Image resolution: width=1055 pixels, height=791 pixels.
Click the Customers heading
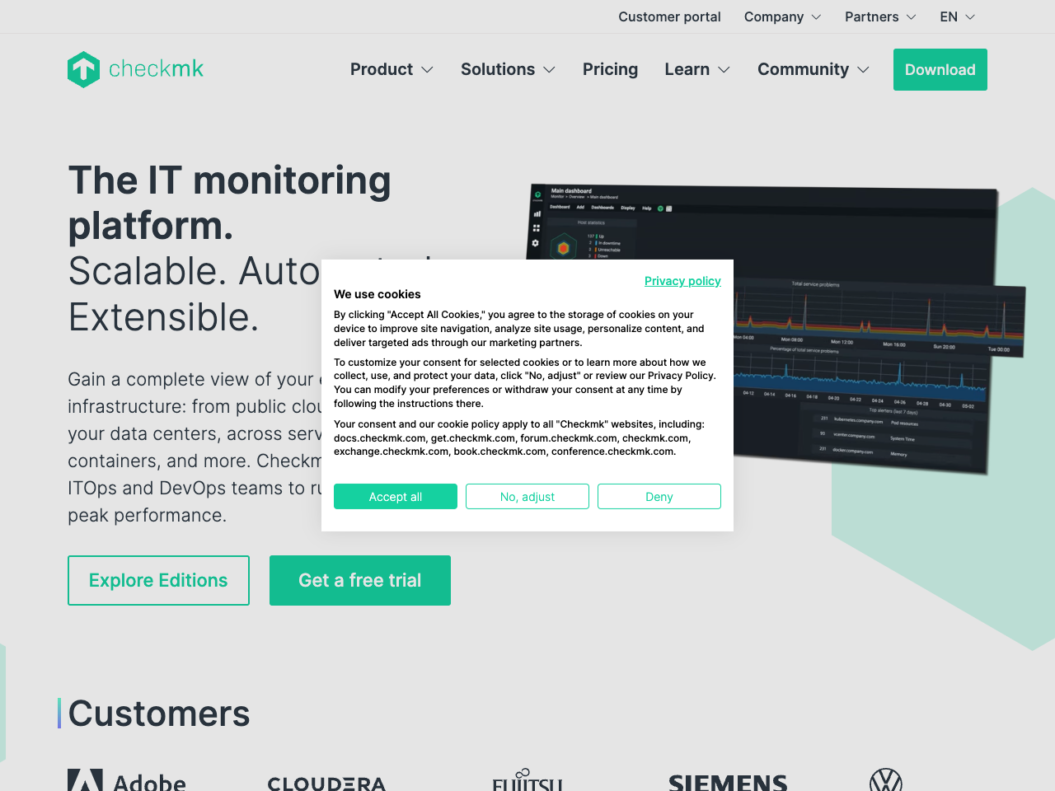tap(159, 714)
